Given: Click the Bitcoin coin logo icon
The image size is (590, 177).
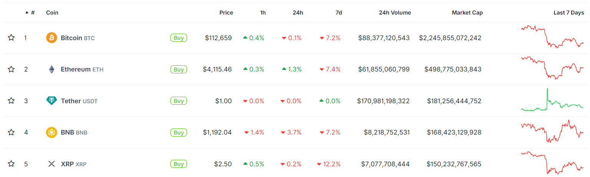Looking at the screenshot, I should (51, 38).
